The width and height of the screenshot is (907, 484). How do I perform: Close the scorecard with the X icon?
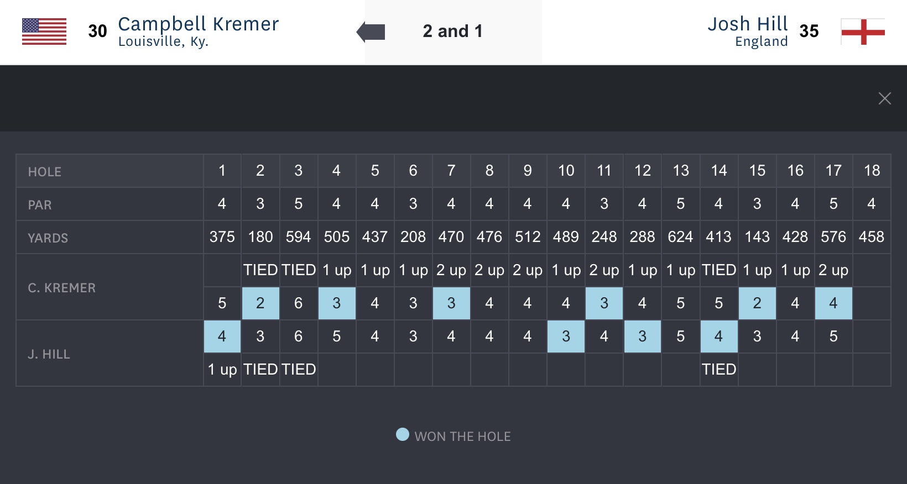(884, 98)
